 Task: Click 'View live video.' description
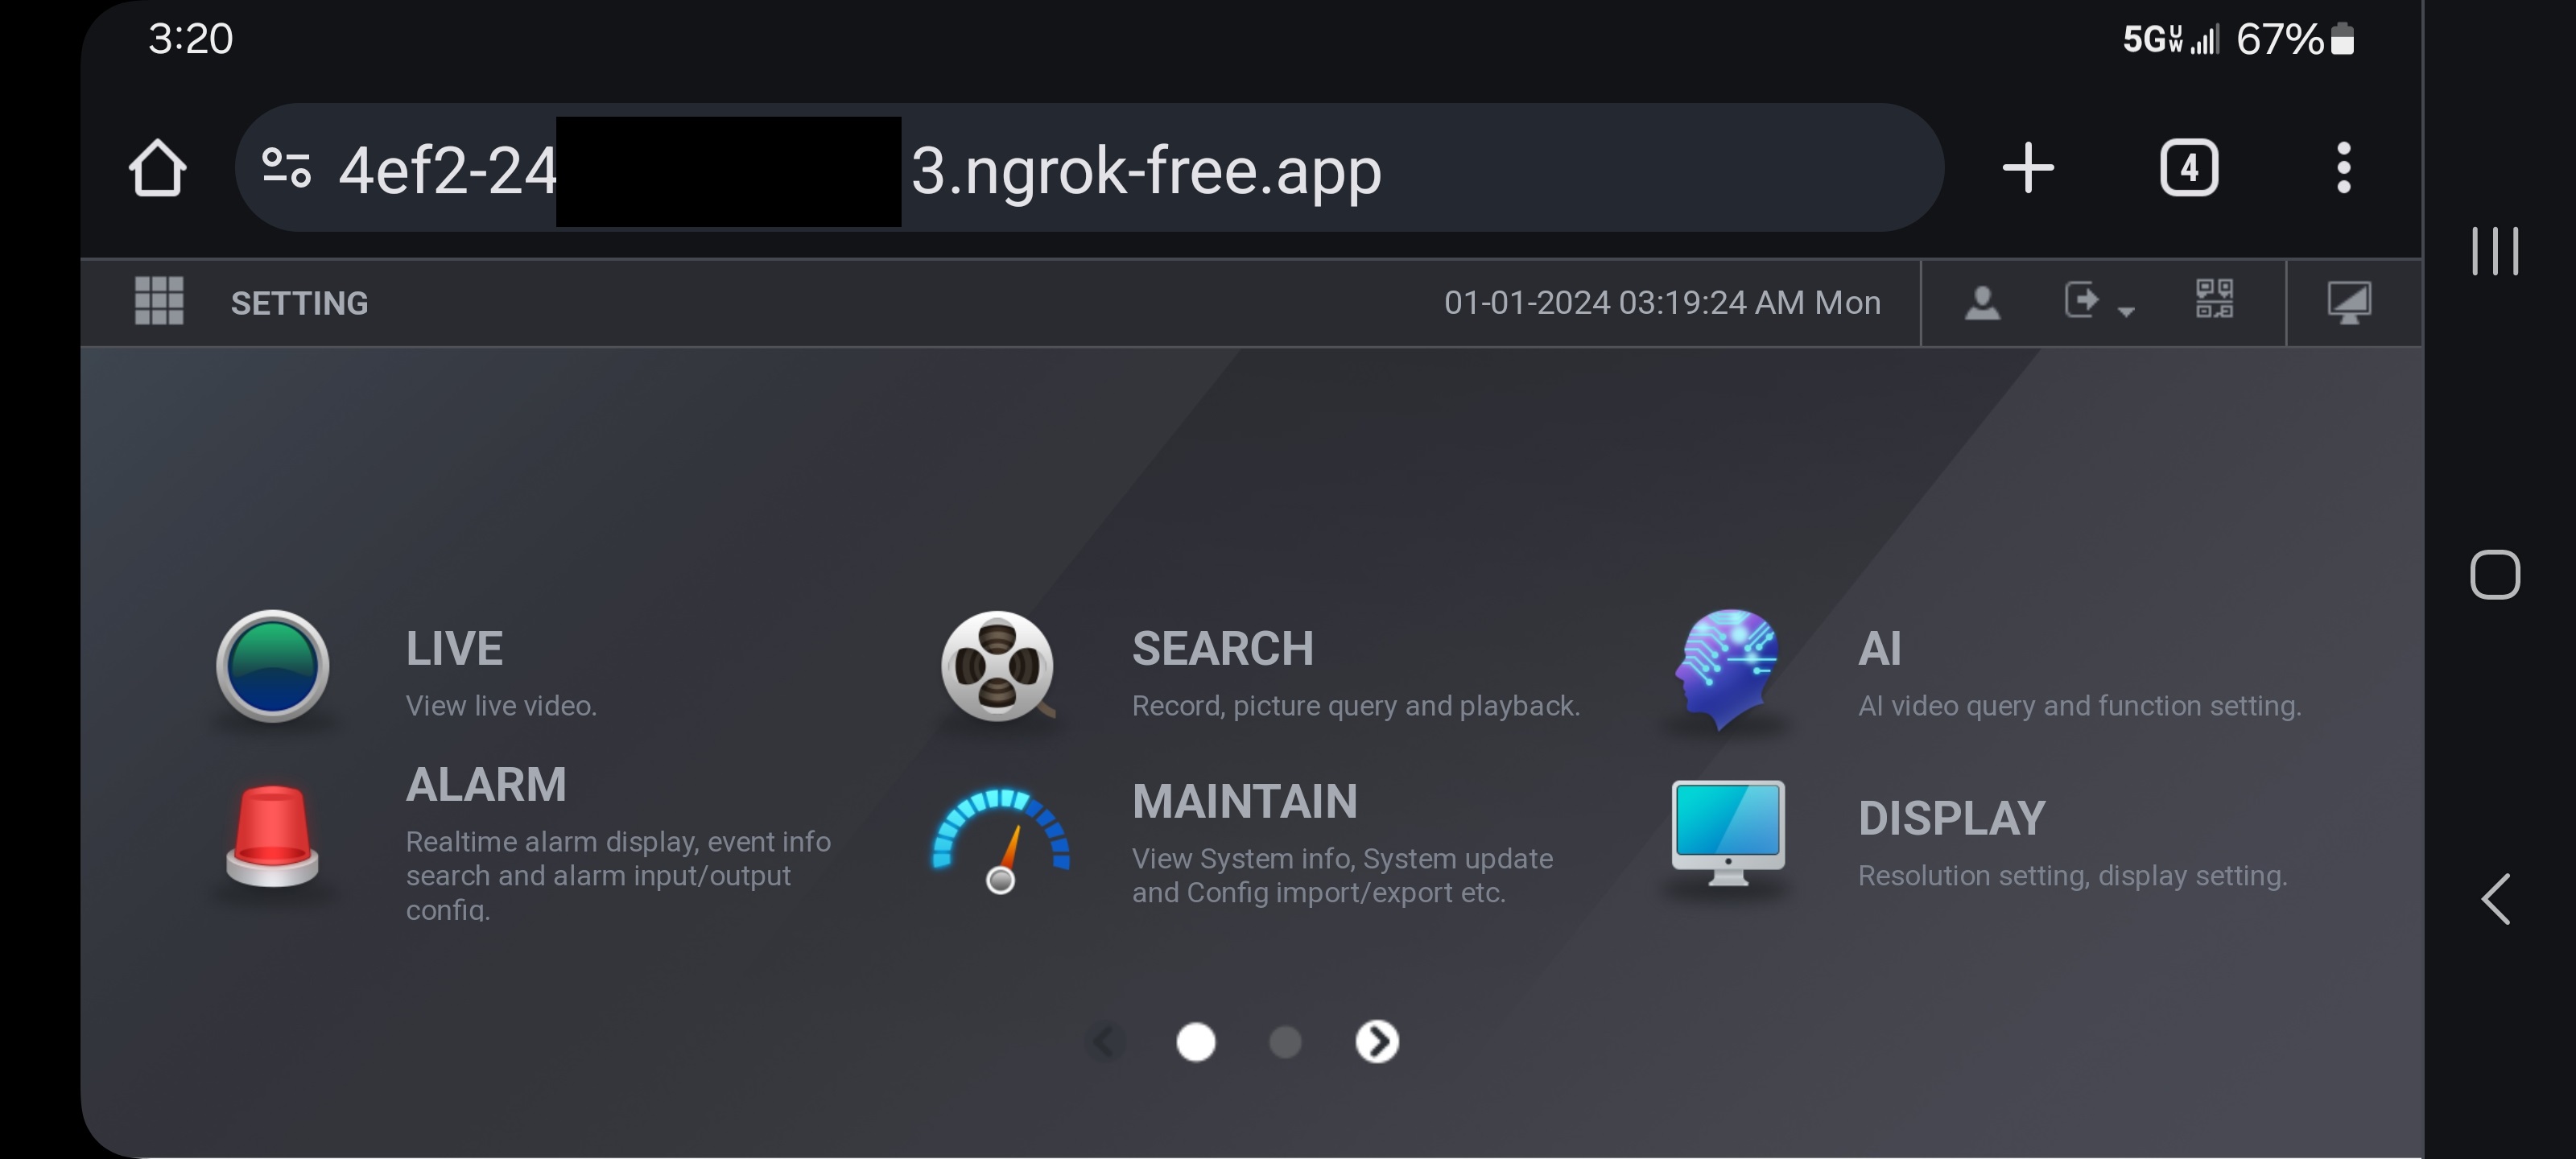pyautogui.click(x=501, y=706)
